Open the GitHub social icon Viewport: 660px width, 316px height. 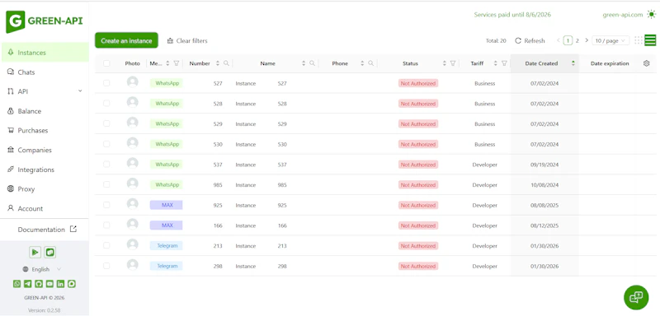pos(39,284)
